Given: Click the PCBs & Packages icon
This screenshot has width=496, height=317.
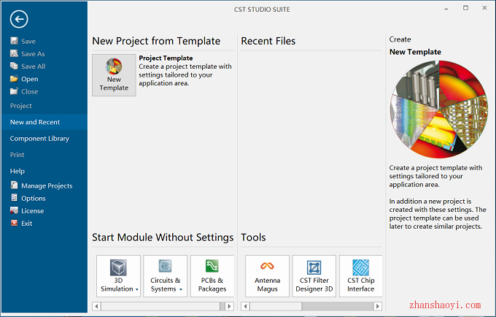Looking at the screenshot, I should [212, 266].
